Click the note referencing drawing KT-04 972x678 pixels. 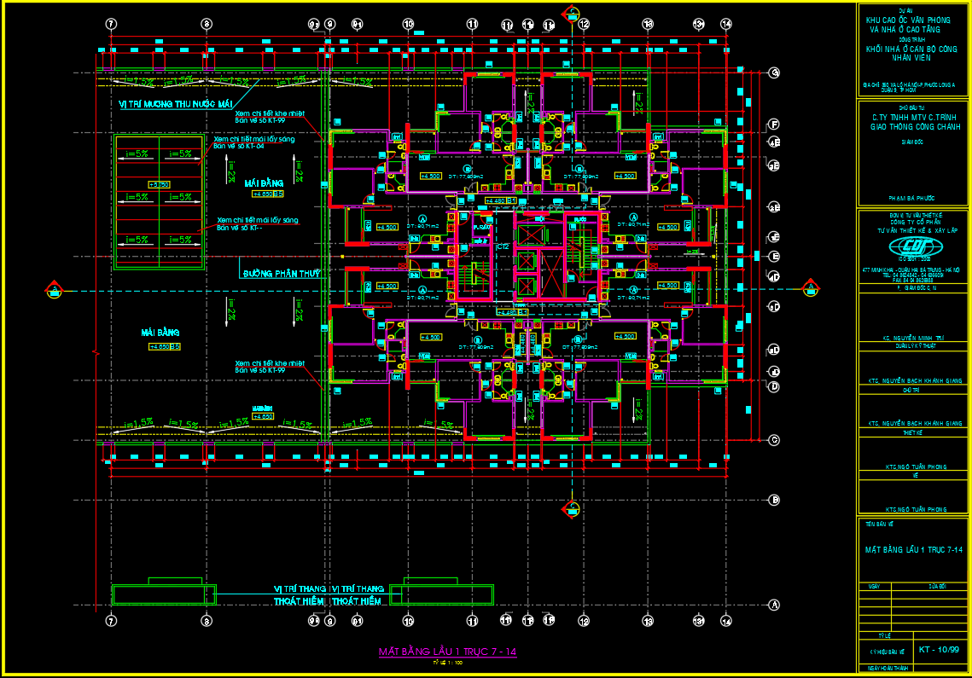[x=254, y=142]
